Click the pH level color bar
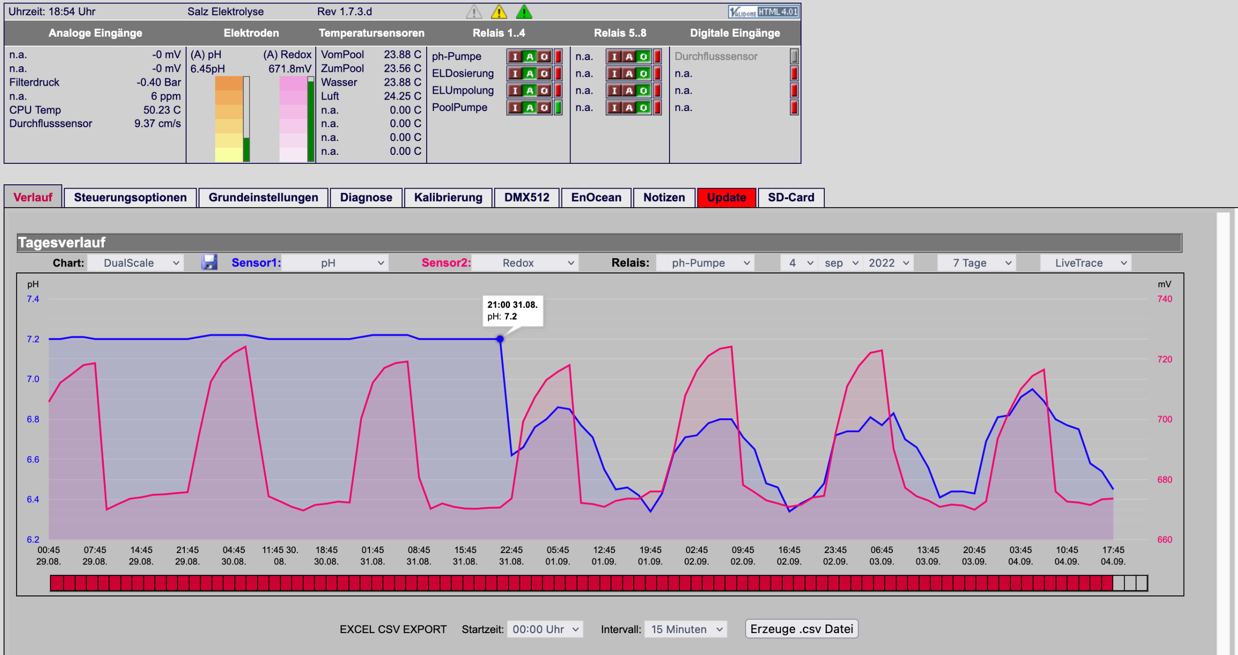This screenshot has height=655, width=1238. click(x=229, y=119)
